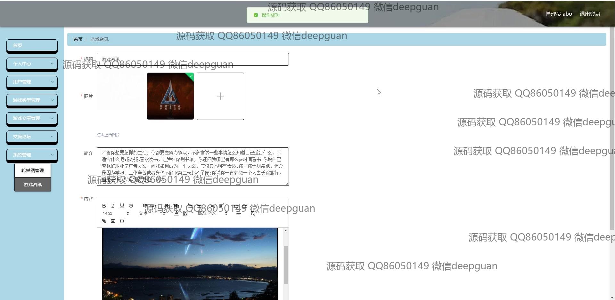
Task: Click the 点击上传图片 hint text
Action: pyautogui.click(x=108, y=135)
